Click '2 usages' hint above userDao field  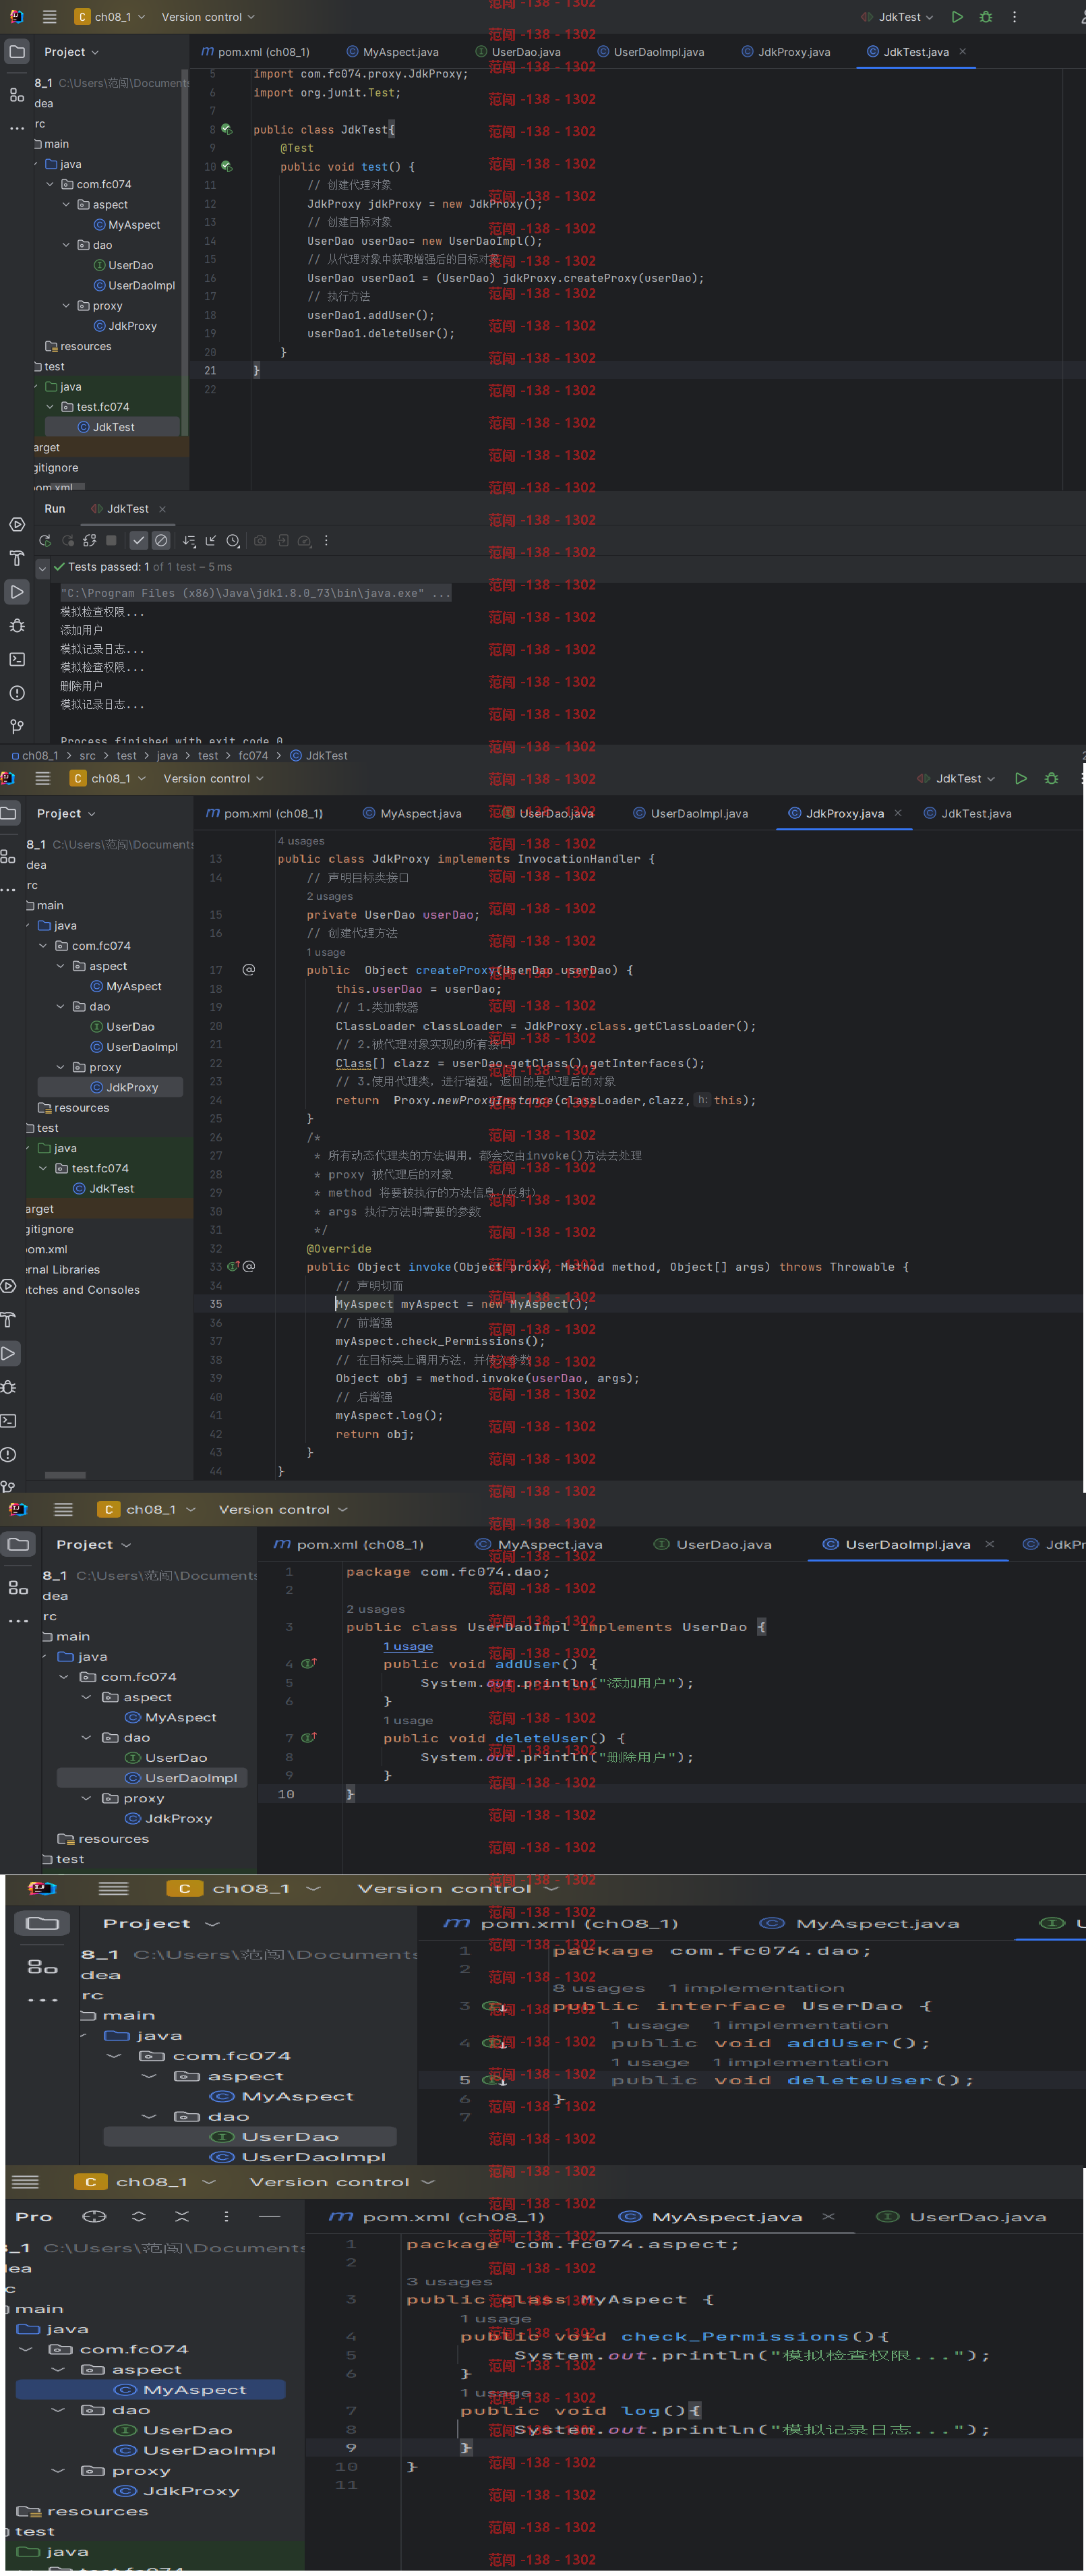point(330,896)
